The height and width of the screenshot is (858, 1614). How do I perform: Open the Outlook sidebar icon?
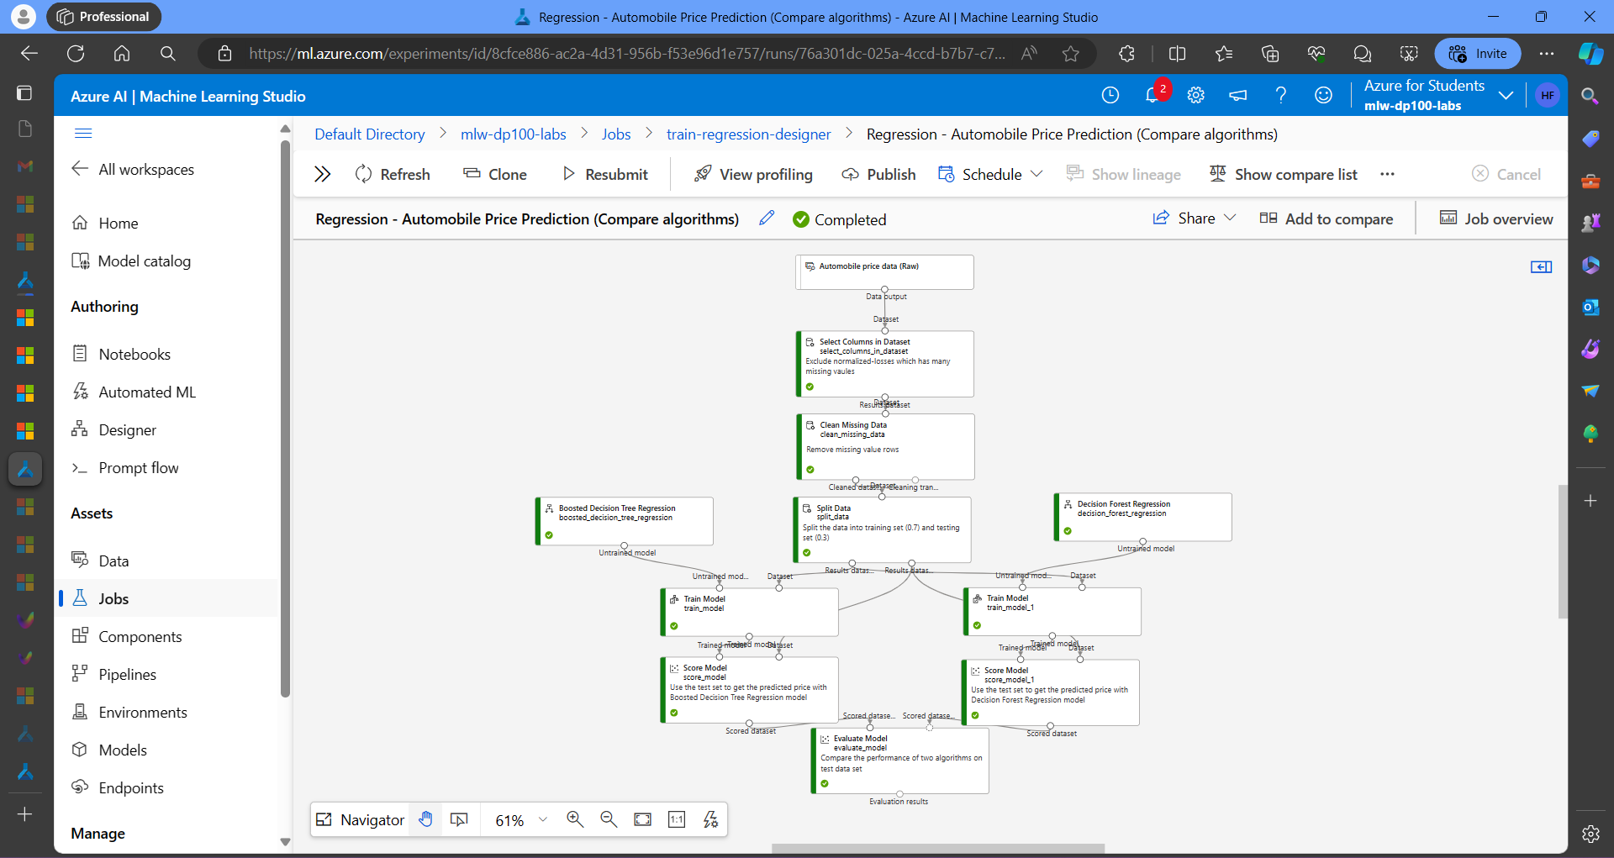[x=1590, y=308]
